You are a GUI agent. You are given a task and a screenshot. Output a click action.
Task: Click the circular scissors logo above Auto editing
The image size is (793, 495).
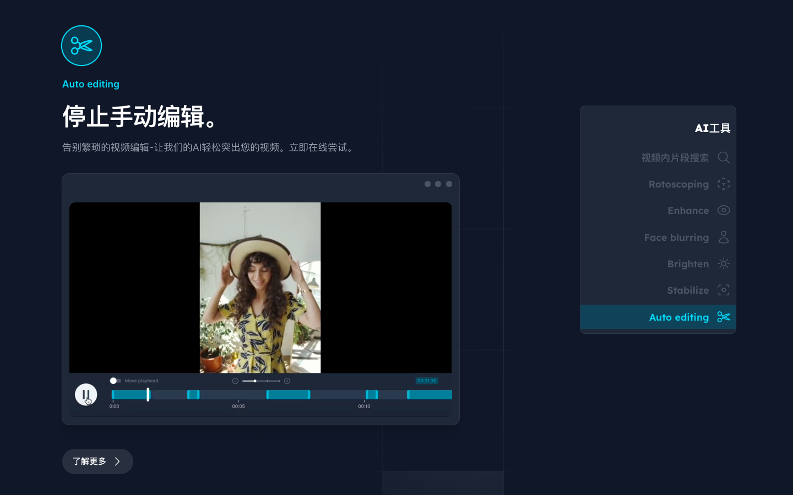(81, 46)
